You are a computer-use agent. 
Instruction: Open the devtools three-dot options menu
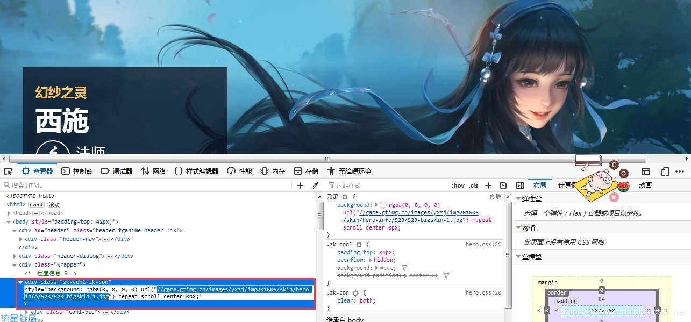point(680,171)
